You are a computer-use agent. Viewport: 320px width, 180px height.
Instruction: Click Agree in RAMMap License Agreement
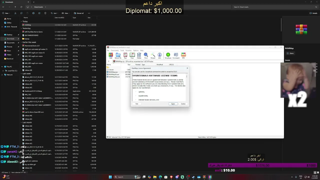(x=173, y=104)
